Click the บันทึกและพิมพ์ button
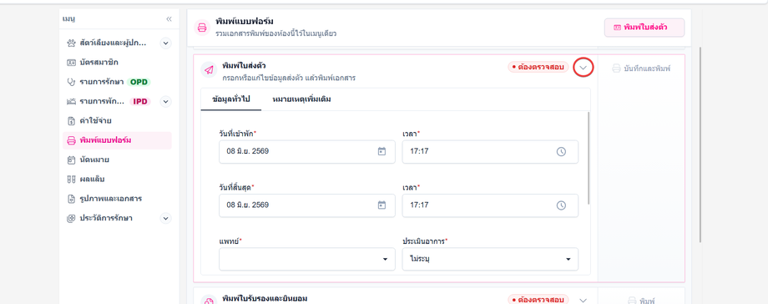768x304 pixels. [x=641, y=68]
